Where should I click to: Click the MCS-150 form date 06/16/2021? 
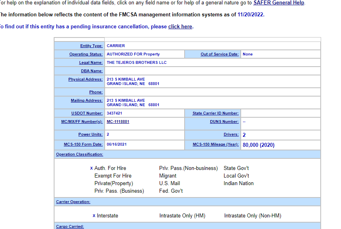pos(117,144)
